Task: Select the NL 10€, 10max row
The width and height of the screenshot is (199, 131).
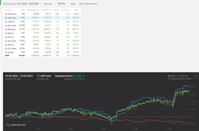Action: pos(42,48)
